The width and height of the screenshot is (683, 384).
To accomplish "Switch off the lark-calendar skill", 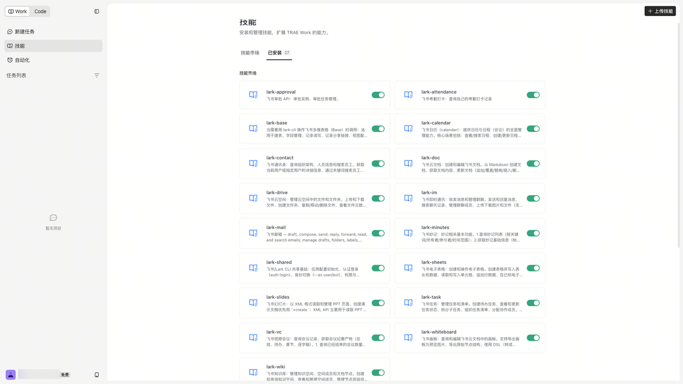I will coord(533,129).
